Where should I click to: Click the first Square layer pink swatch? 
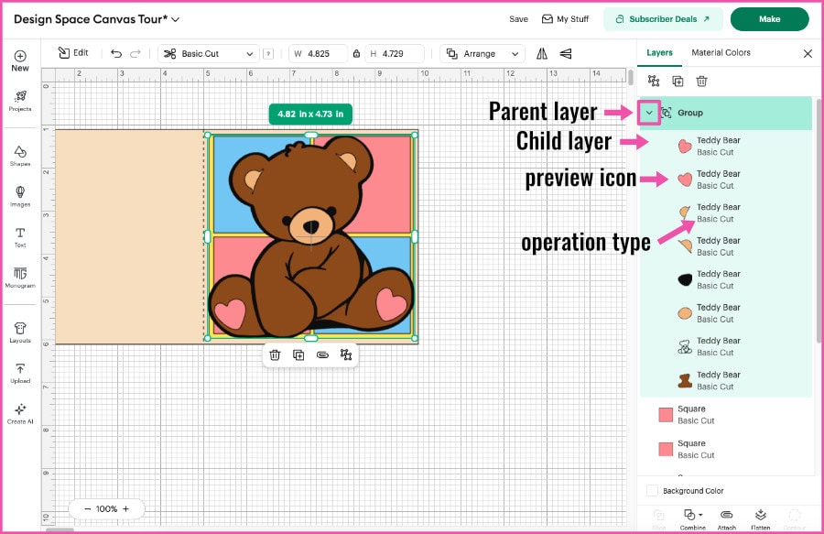click(x=666, y=415)
